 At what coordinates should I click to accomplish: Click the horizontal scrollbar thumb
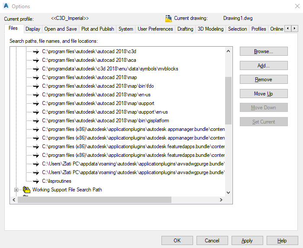tap(94, 200)
